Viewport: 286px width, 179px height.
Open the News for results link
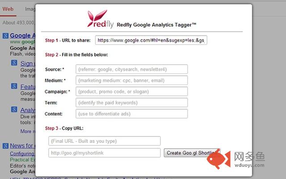tap(23, 146)
